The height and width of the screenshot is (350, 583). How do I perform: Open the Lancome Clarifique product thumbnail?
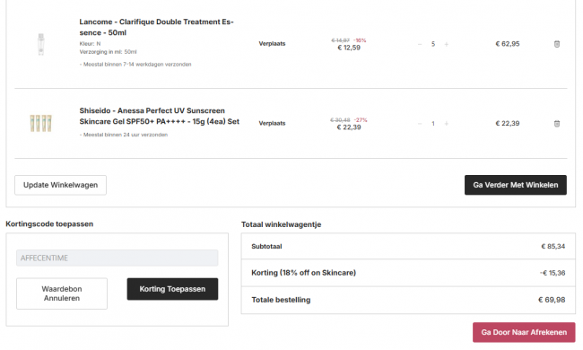(41, 44)
